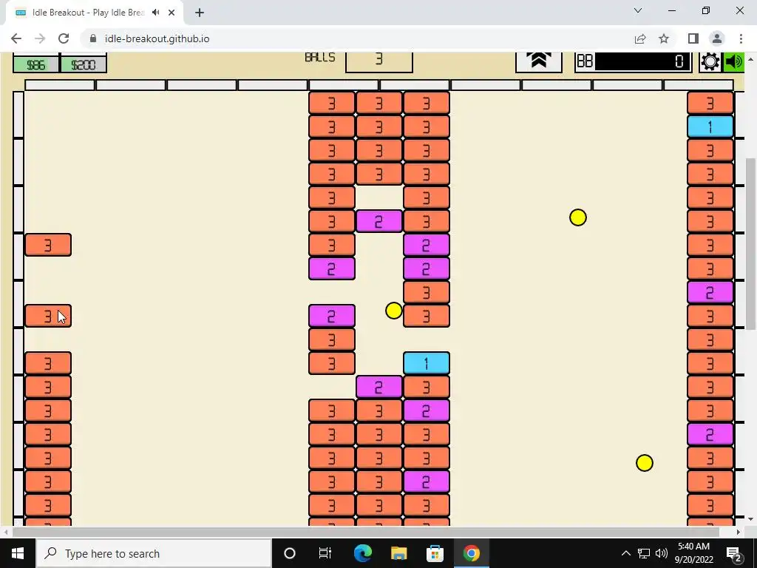Select the Idle Breakout tab
The height and width of the screenshot is (568, 757).
[x=94, y=13]
